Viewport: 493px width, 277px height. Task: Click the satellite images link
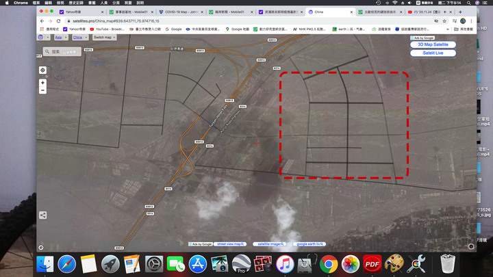click(270, 244)
